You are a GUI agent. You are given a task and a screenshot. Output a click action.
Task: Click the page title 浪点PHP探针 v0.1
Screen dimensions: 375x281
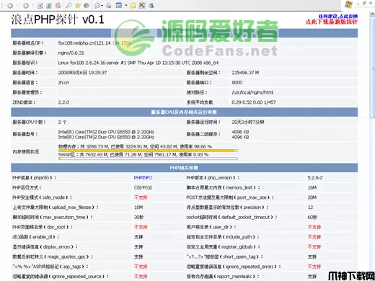(x=58, y=19)
